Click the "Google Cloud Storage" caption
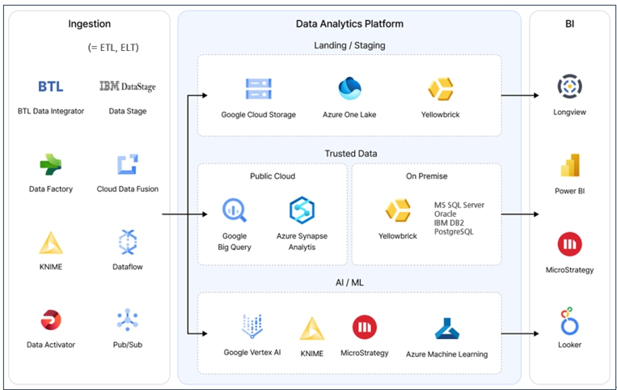 [x=259, y=115]
